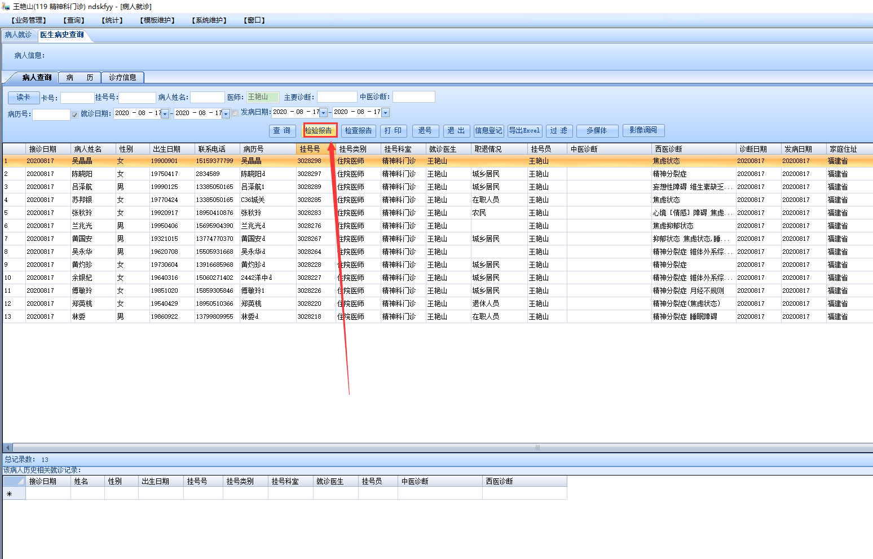Image resolution: width=873 pixels, height=559 pixels.
Task: Focus the 卡号 input field
Action: (77, 98)
